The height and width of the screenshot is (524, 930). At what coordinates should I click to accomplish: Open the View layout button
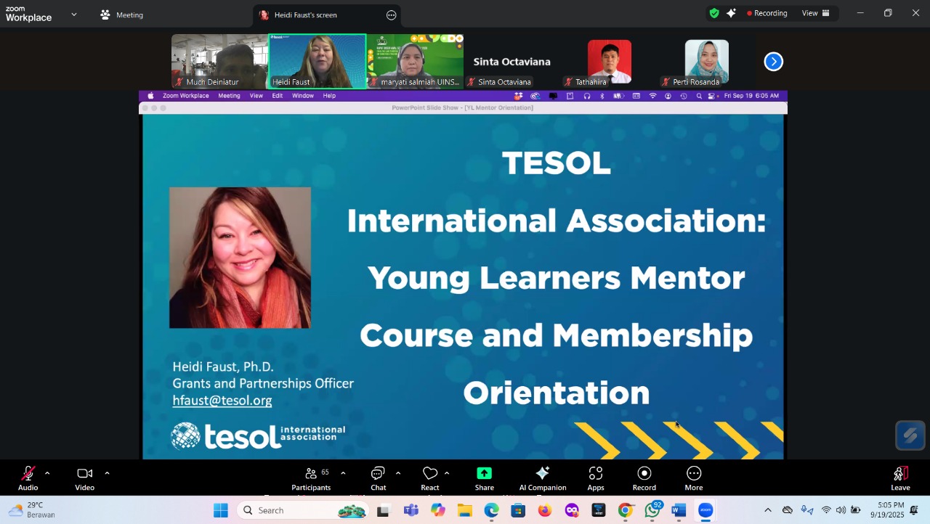pos(815,13)
